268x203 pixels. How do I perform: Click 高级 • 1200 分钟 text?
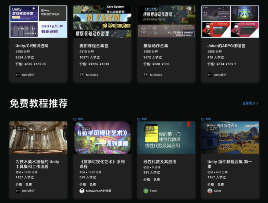point(26,172)
